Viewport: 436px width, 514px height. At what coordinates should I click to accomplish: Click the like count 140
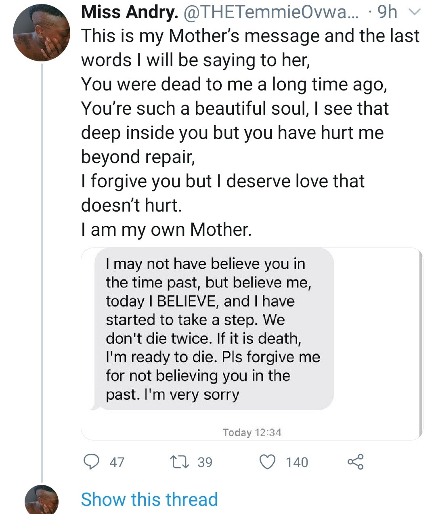pos(297,462)
